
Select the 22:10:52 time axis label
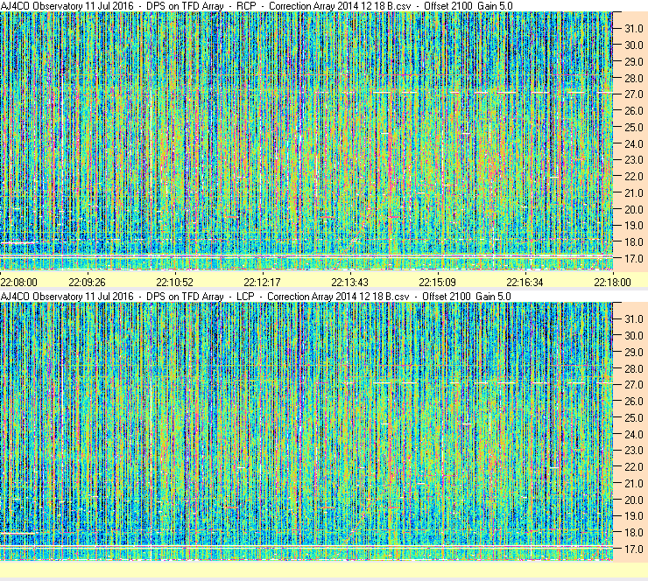coord(174,282)
